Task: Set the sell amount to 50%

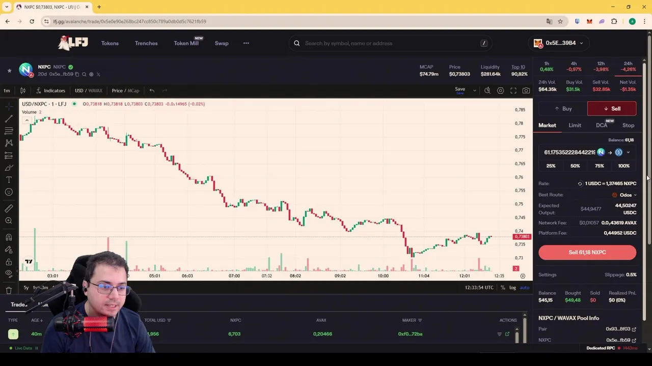Action: coord(575,166)
